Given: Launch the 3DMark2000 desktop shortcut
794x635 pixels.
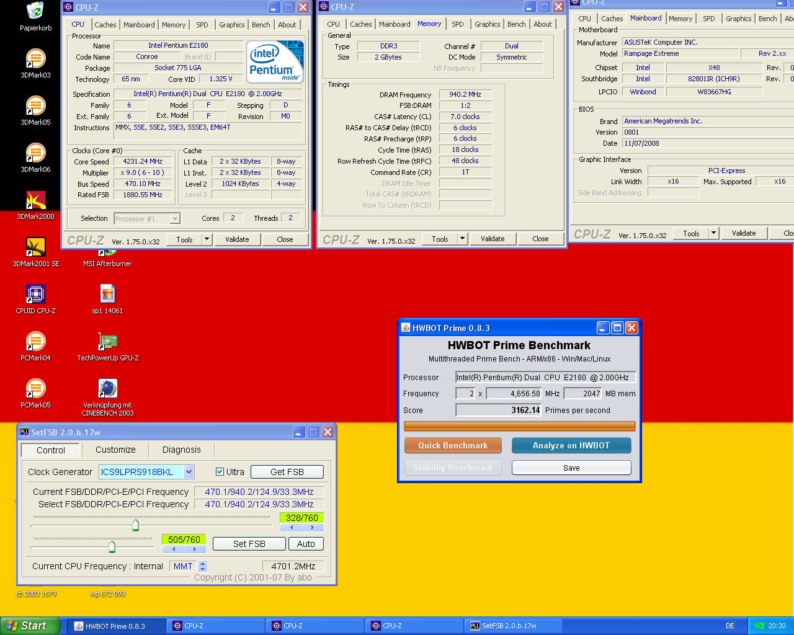Looking at the screenshot, I should tap(35, 200).
